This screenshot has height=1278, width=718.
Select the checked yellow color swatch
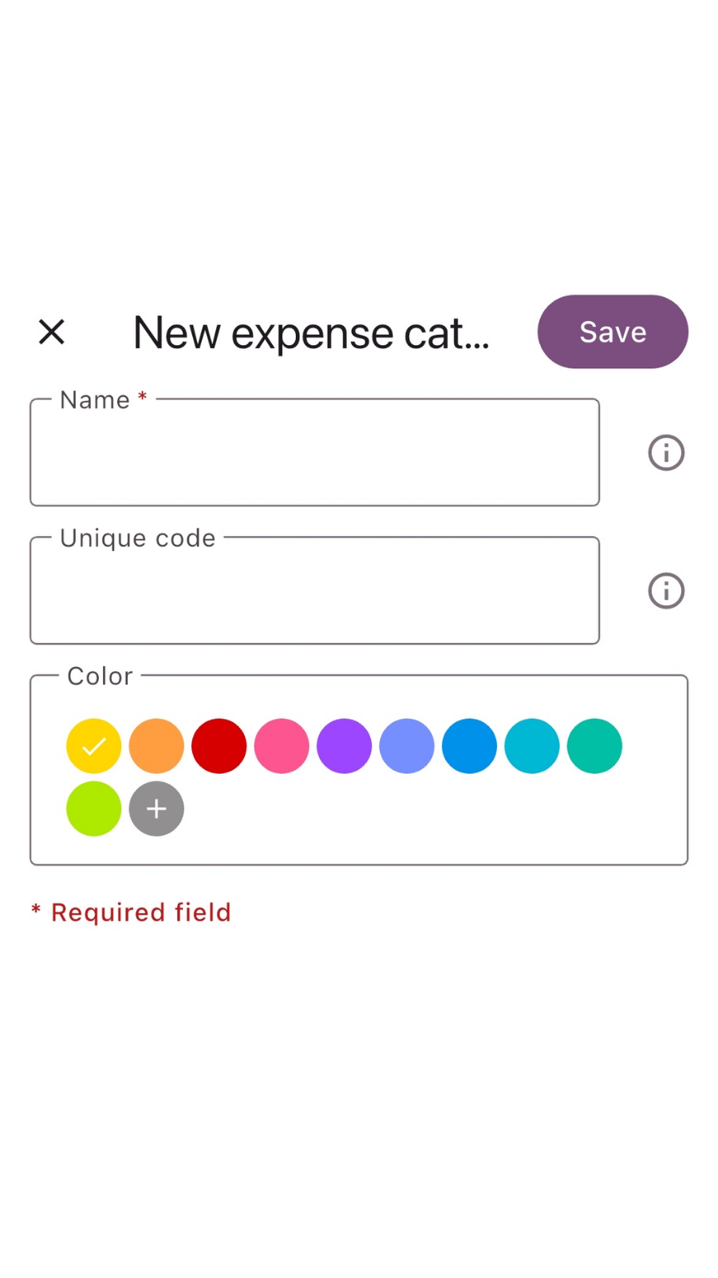[x=94, y=746]
